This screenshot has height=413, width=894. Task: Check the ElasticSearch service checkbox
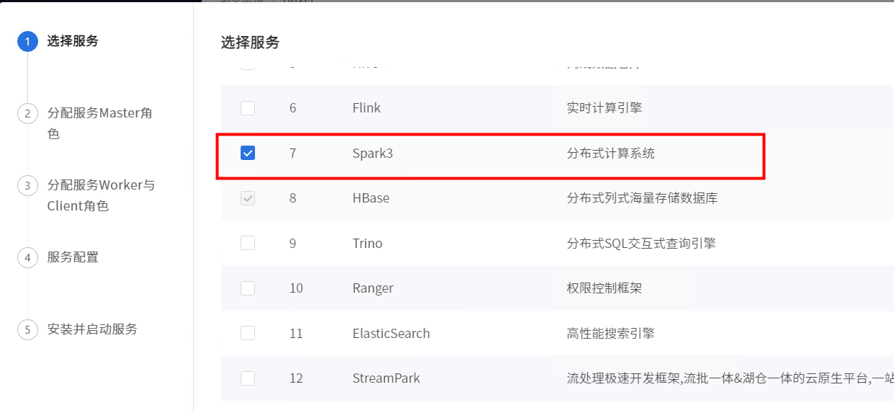pos(248,333)
